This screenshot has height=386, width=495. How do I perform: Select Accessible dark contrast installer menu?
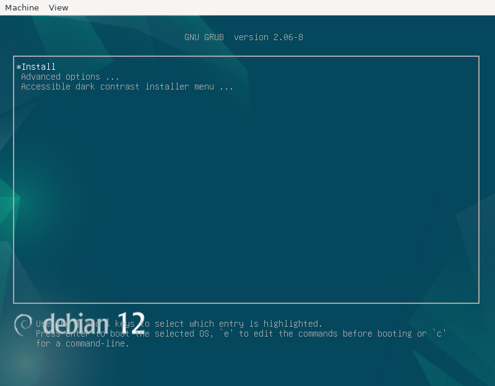tap(127, 86)
